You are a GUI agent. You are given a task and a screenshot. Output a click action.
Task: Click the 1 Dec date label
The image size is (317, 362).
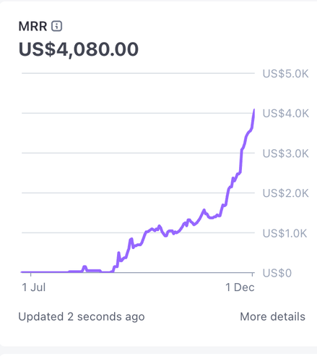[240, 287]
